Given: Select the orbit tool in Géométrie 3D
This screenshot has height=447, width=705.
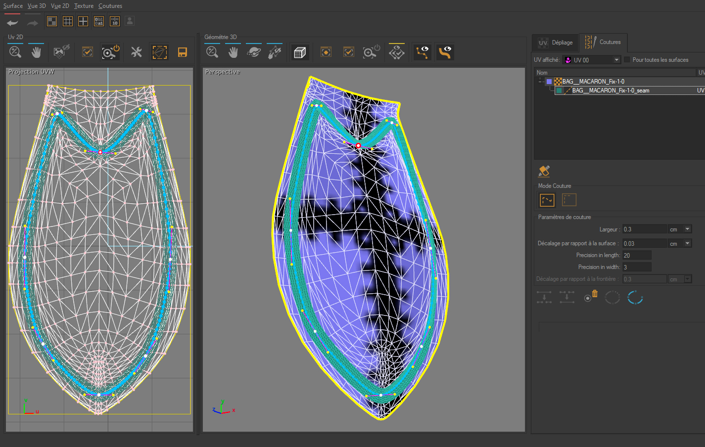Looking at the screenshot, I should pos(254,52).
